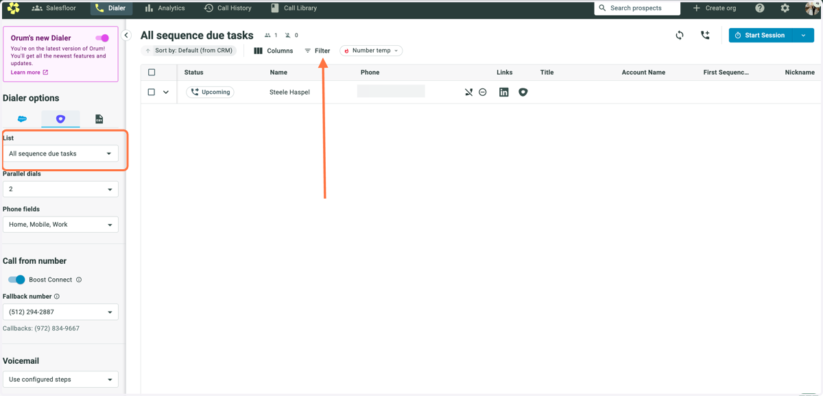Click the Orum logo icon

[13, 8]
